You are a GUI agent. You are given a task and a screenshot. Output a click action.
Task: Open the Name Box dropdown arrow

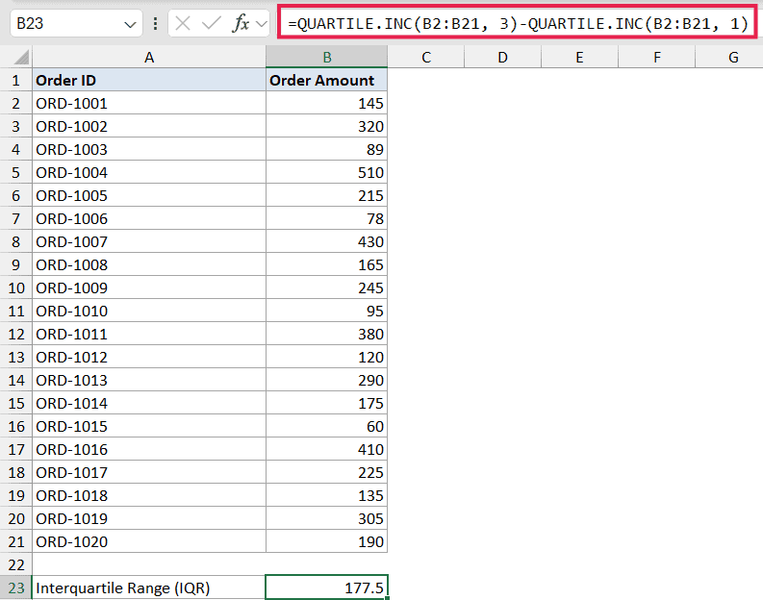(x=130, y=24)
